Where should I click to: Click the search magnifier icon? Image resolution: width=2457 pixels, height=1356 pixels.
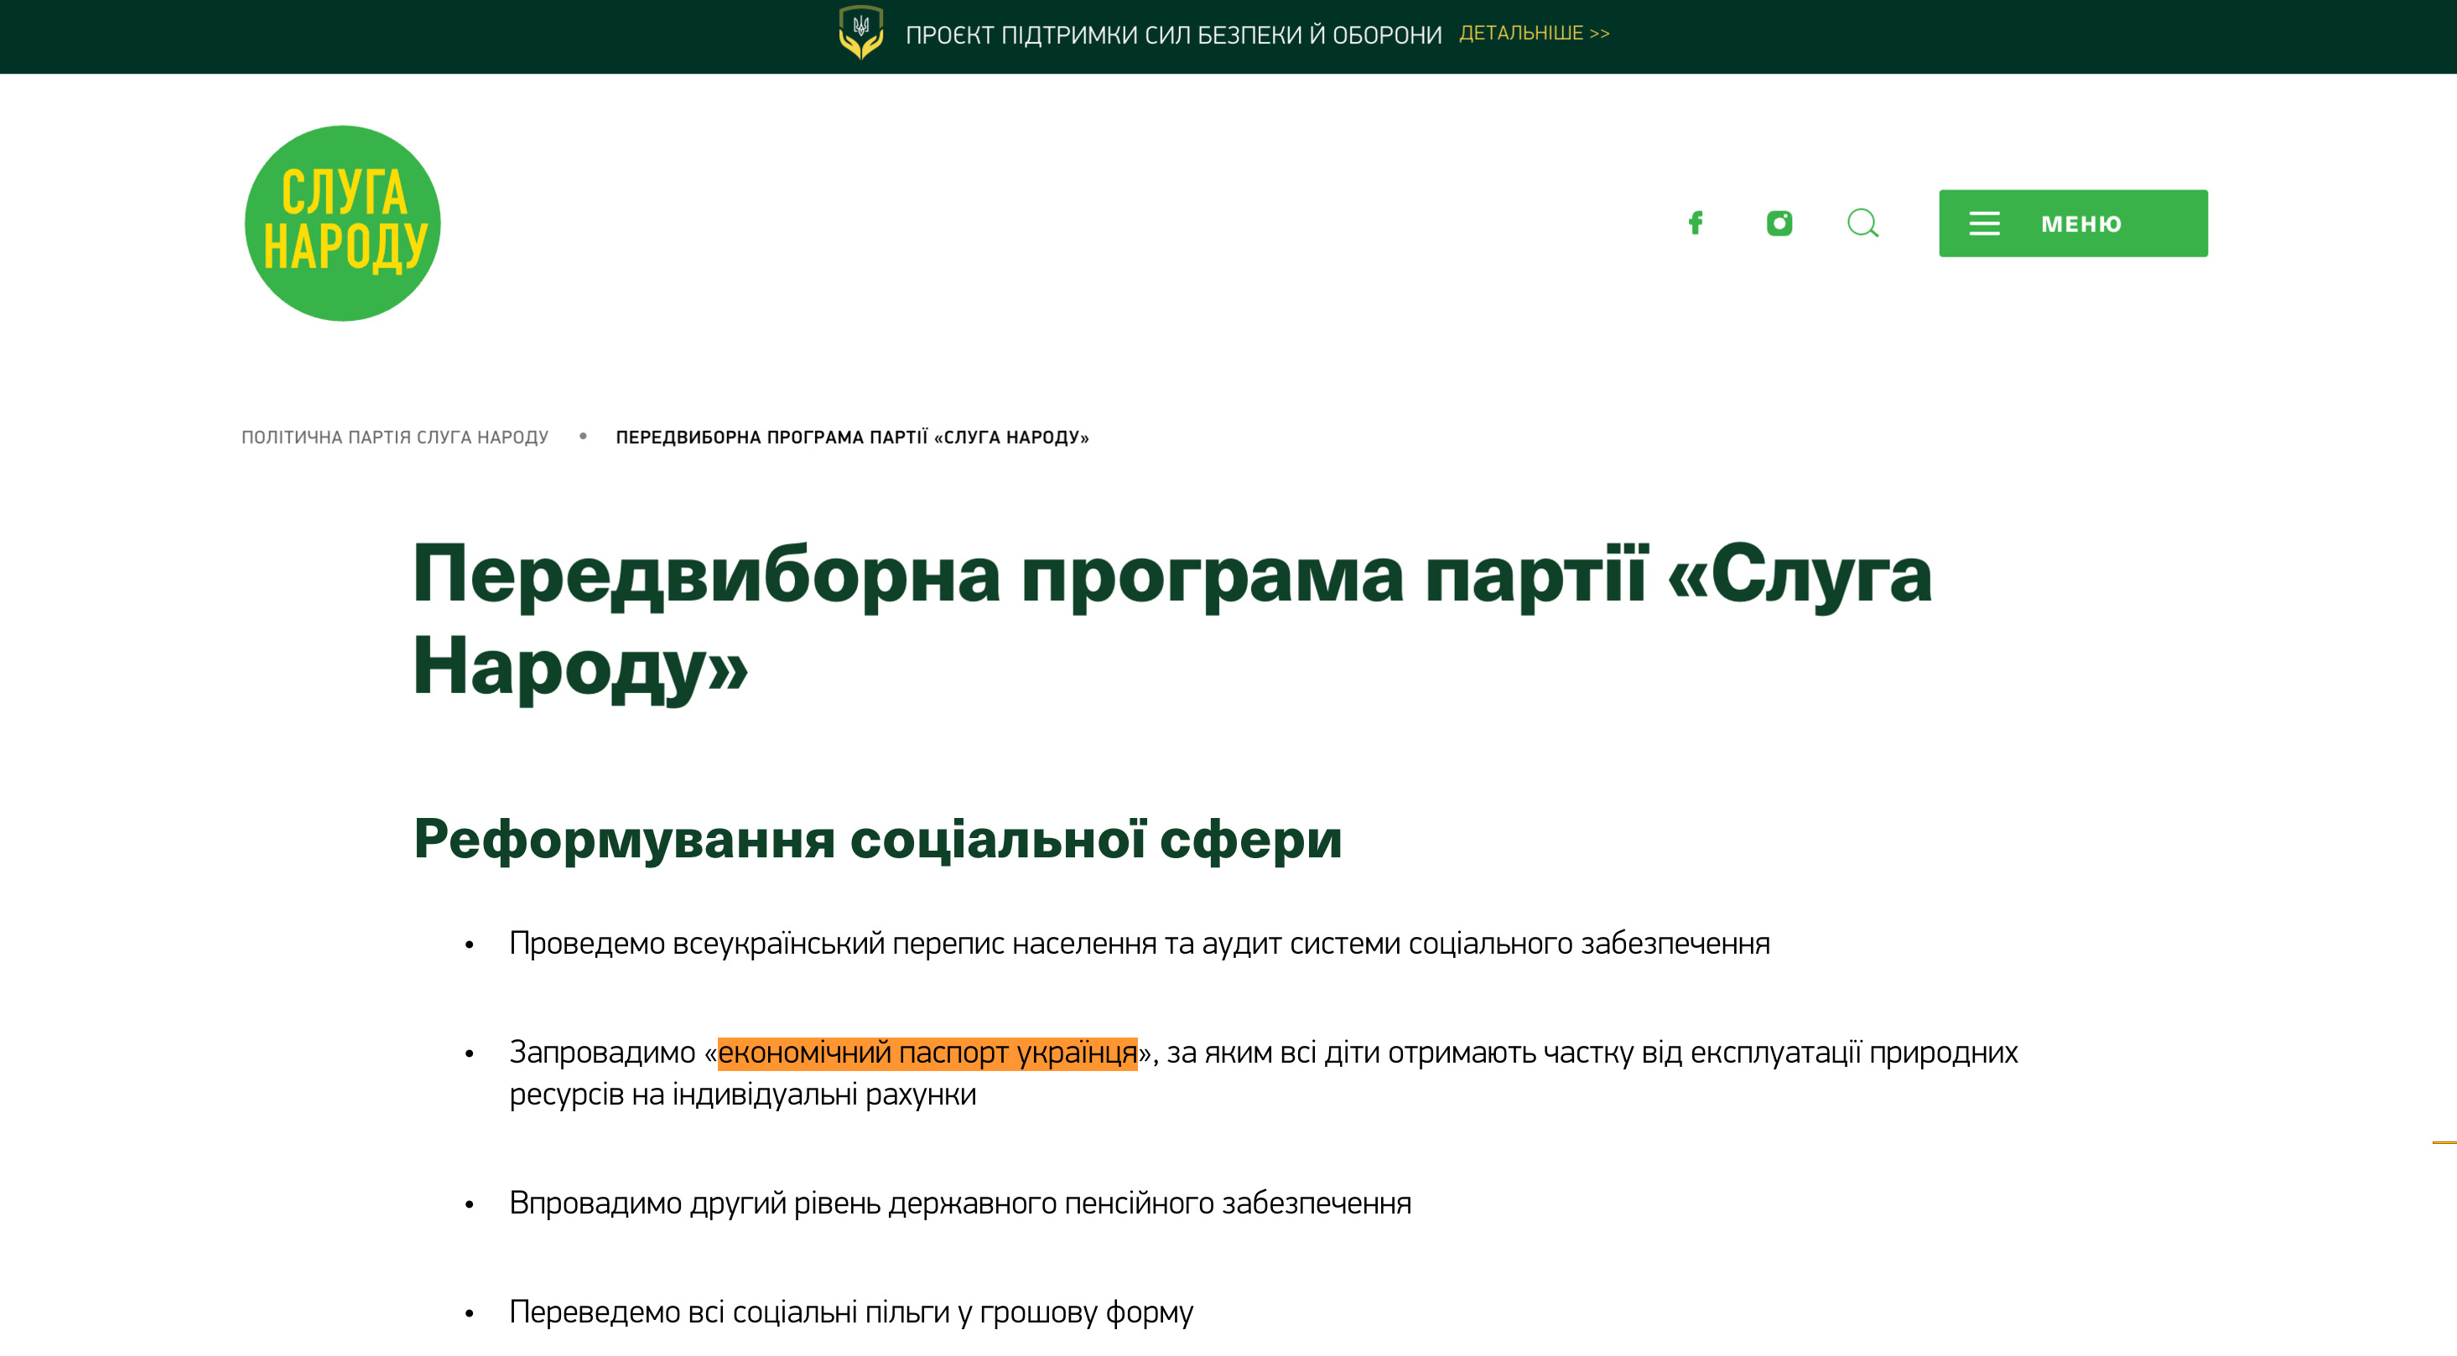pos(1862,223)
